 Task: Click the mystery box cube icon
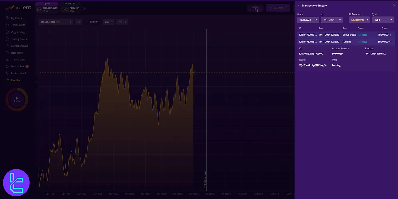(x=255, y=8)
